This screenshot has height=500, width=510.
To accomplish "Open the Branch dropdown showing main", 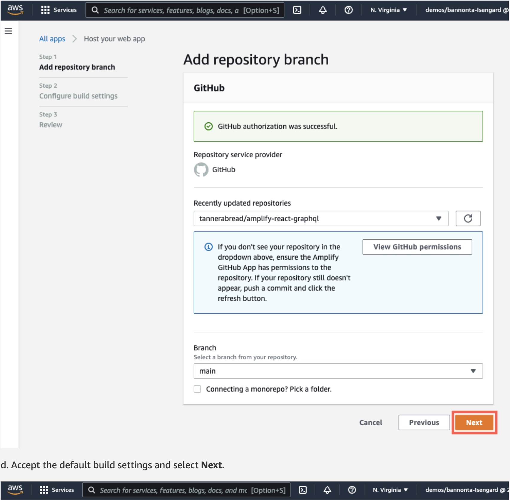I will coord(338,371).
